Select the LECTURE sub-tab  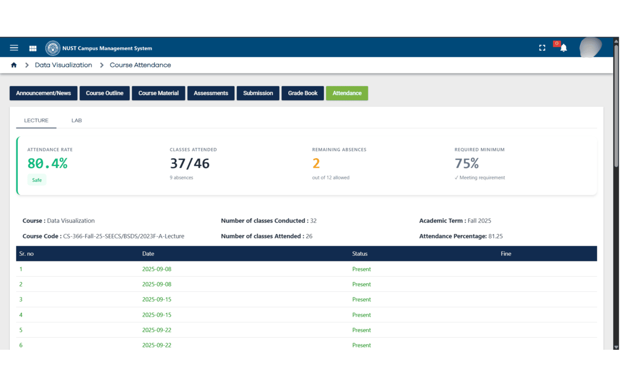[36, 120]
